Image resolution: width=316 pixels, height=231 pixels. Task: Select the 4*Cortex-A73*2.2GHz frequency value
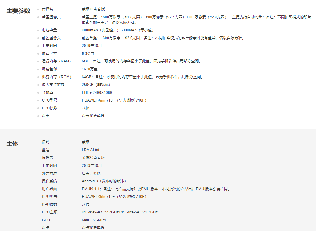[120, 212]
